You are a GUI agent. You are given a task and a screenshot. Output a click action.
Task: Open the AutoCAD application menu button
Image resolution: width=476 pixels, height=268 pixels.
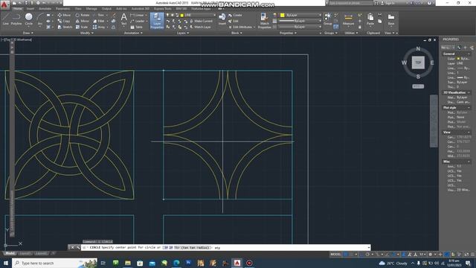tap(4, 5)
